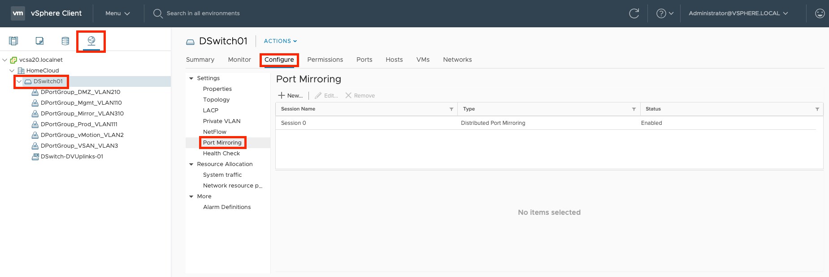The width and height of the screenshot is (829, 277).
Task: Open the ACTIONS dropdown
Action: pyautogui.click(x=280, y=41)
